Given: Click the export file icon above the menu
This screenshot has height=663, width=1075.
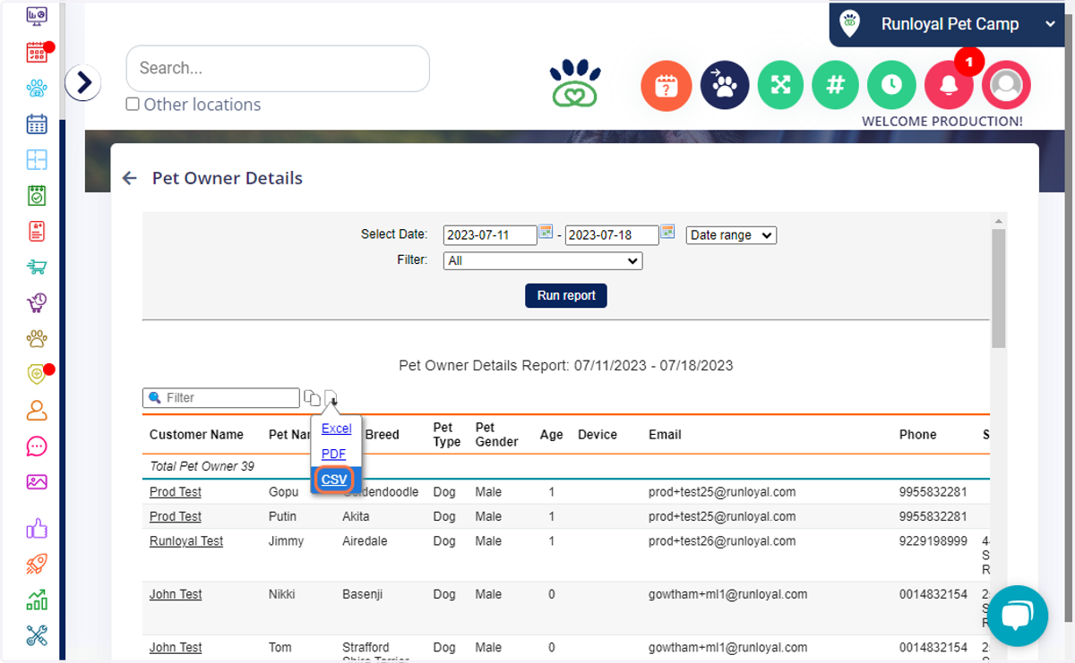Looking at the screenshot, I should point(331,398).
